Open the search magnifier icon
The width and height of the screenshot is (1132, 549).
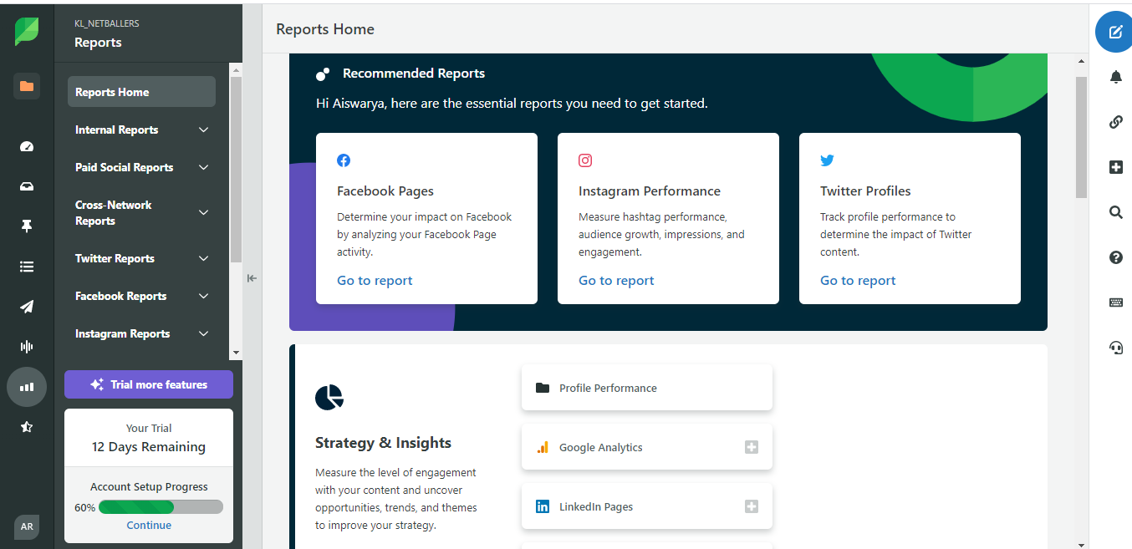1115,212
